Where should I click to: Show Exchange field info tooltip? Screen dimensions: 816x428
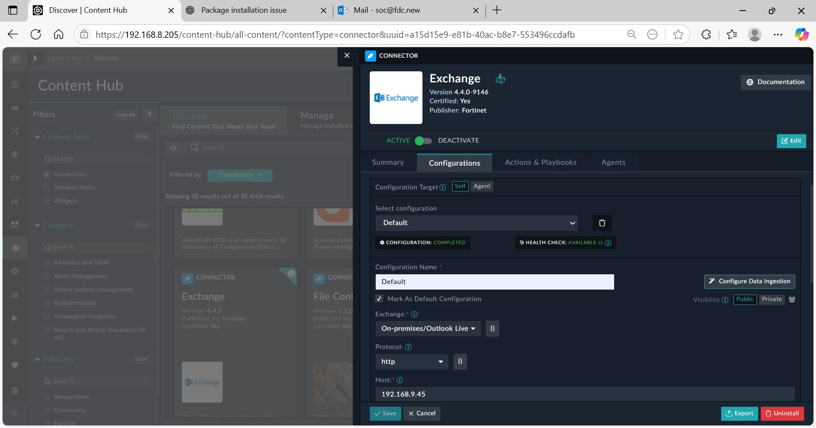(x=414, y=315)
